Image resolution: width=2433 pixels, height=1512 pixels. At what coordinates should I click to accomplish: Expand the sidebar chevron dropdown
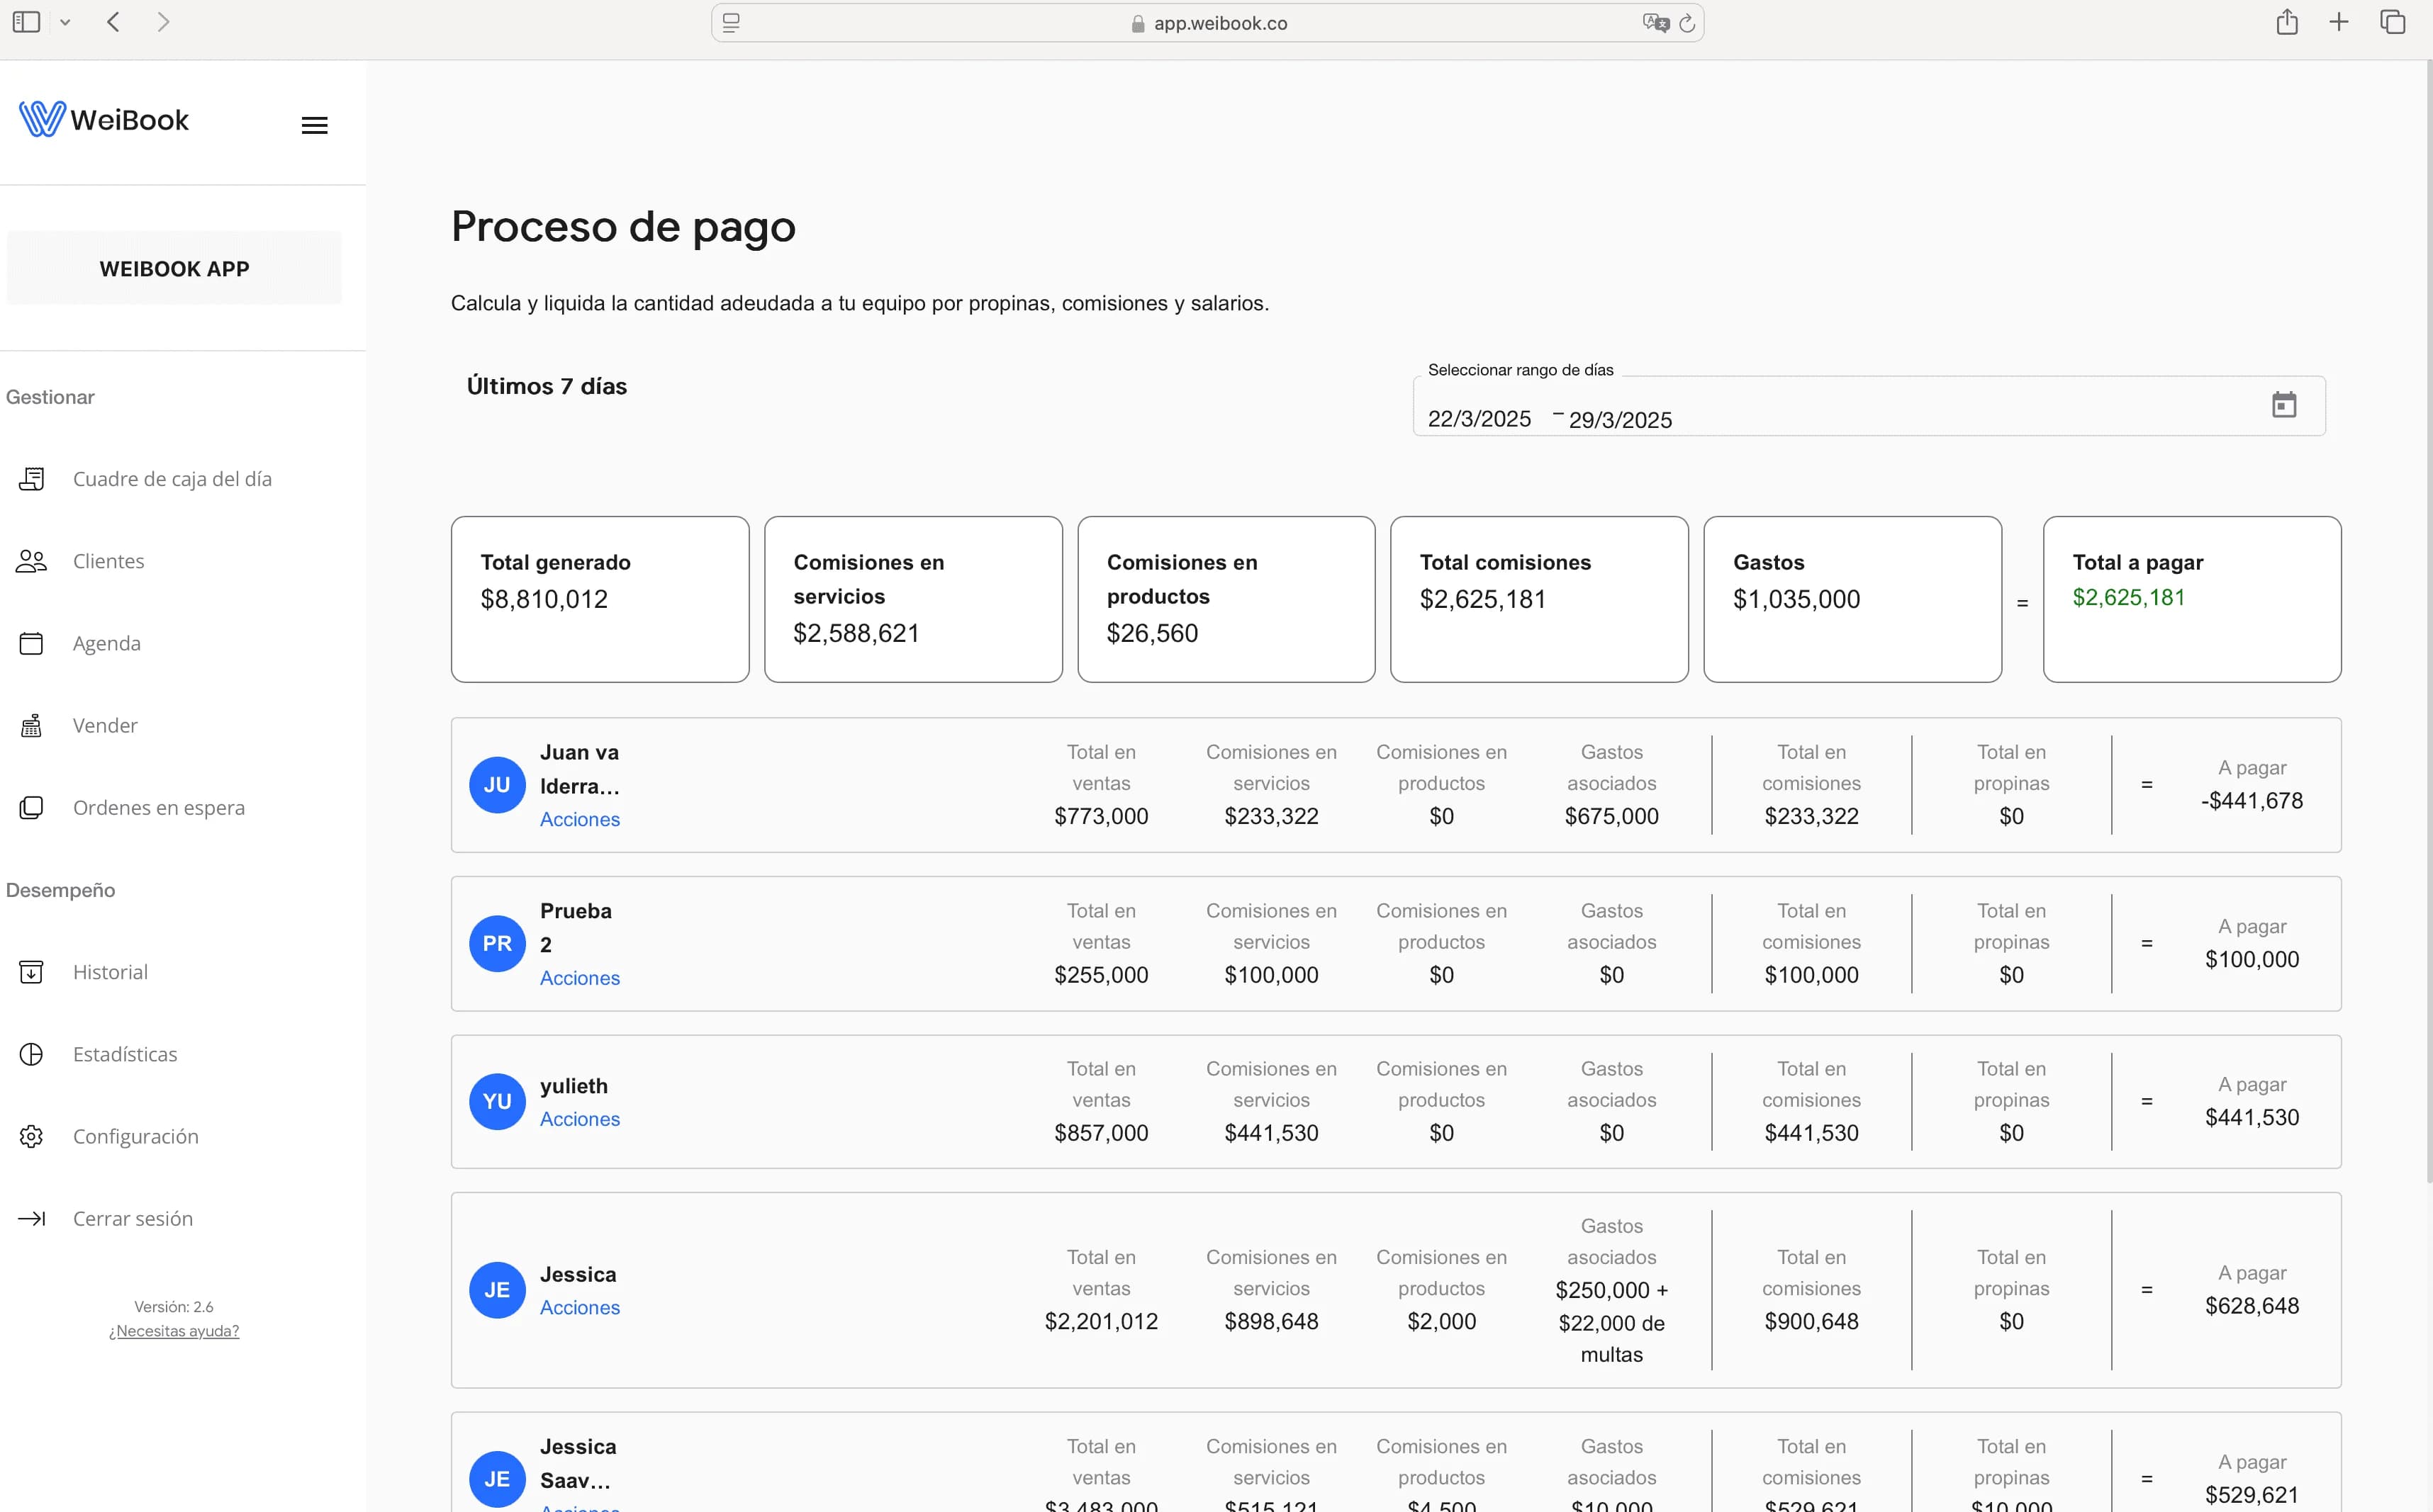[66, 22]
